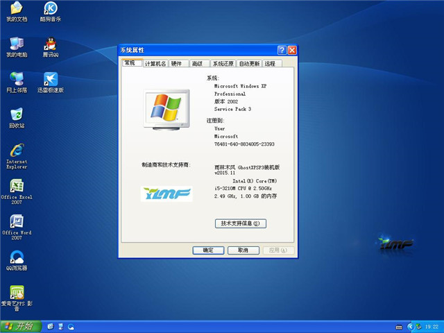Click first quick launch icon beside 开始
This screenshot has width=444, height=333.
coord(51,327)
